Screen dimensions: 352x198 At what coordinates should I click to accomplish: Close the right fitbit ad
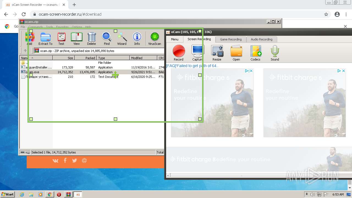pyautogui.click(x=343, y=71)
